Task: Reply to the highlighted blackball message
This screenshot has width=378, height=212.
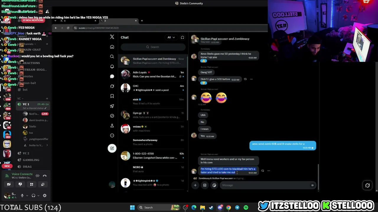Action: (263, 171)
